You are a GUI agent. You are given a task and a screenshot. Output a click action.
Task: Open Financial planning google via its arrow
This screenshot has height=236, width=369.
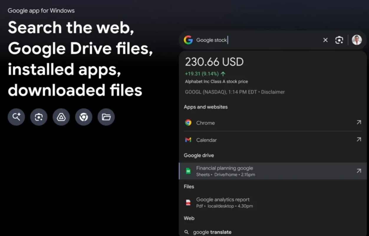pos(359,171)
